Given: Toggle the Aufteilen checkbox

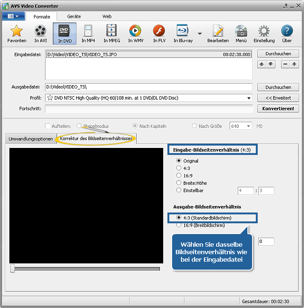Looking at the screenshot, I should (48, 126).
